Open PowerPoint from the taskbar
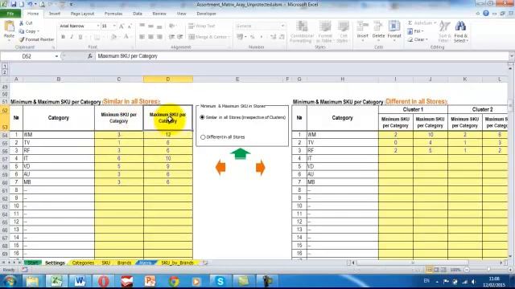Viewport: 515px width, 289px height. click(150, 281)
